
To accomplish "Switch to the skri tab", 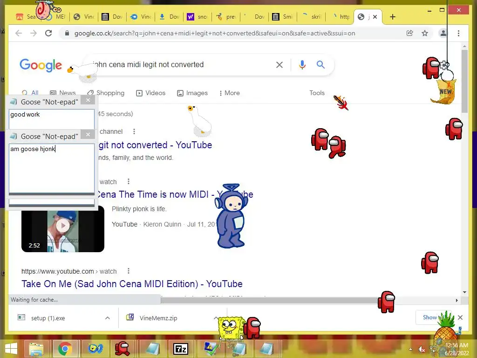I will [311, 17].
